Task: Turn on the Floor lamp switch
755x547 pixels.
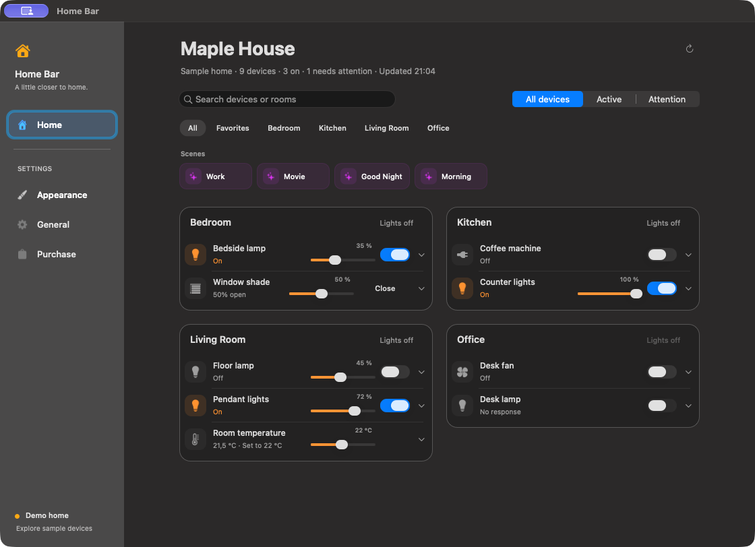Action: (x=395, y=372)
